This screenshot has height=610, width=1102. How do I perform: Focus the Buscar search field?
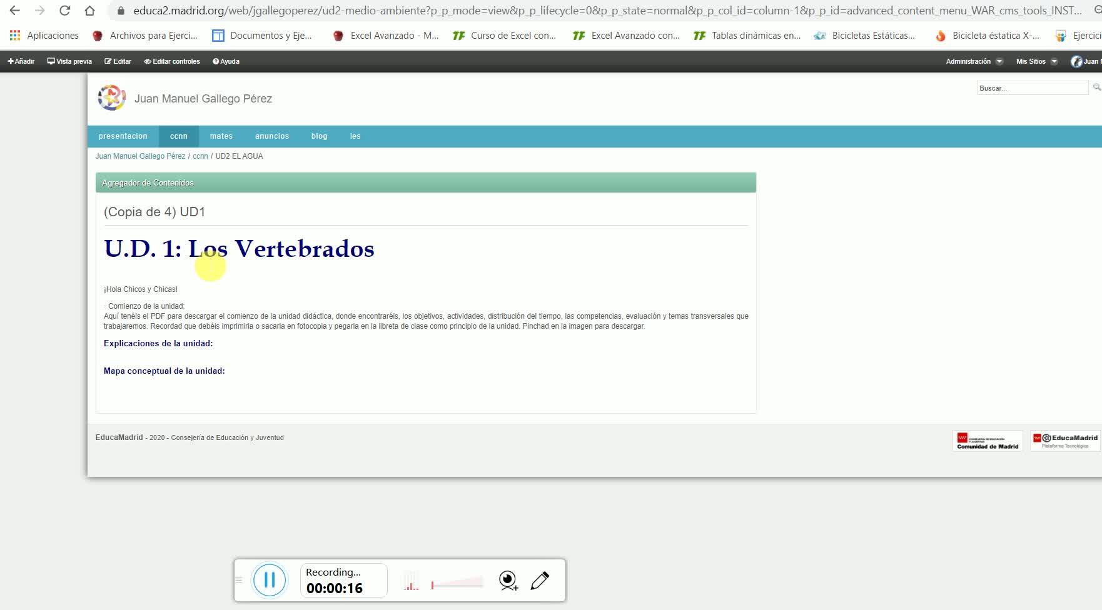(x=1033, y=88)
